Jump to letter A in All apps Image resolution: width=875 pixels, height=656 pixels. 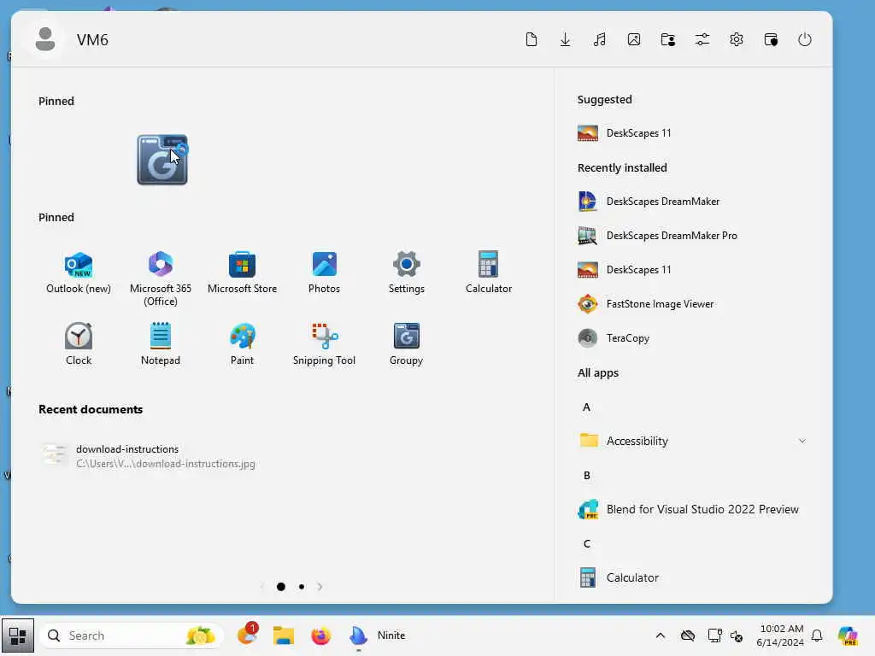tap(586, 407)
